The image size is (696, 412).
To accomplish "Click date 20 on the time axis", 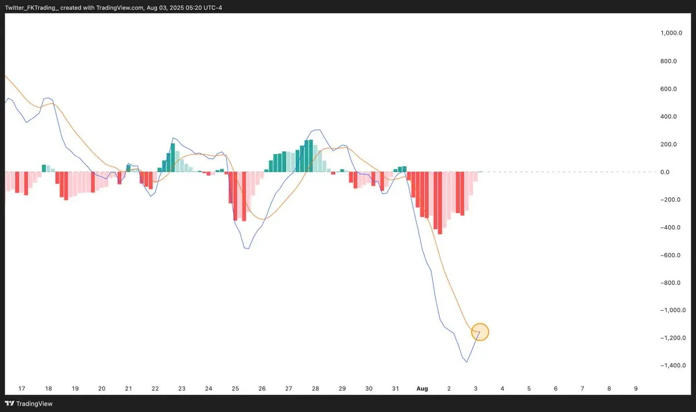I will pos(102,388).
